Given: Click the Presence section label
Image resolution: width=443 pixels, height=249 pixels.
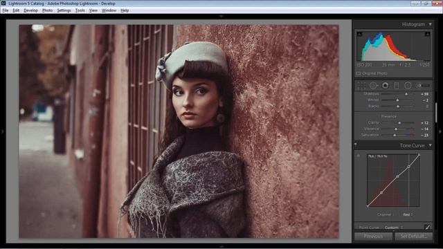Looking at the screenshot, I should tap(389, 116).
